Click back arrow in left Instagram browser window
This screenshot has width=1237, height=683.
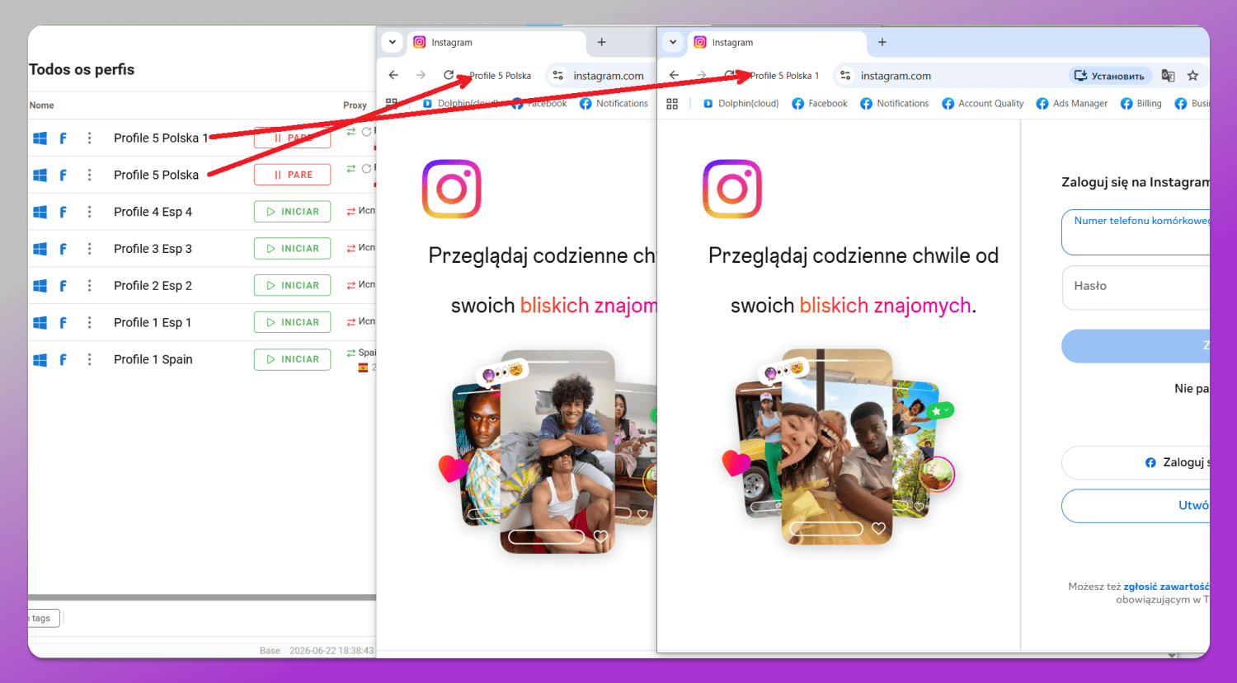(x=393, y=75)
